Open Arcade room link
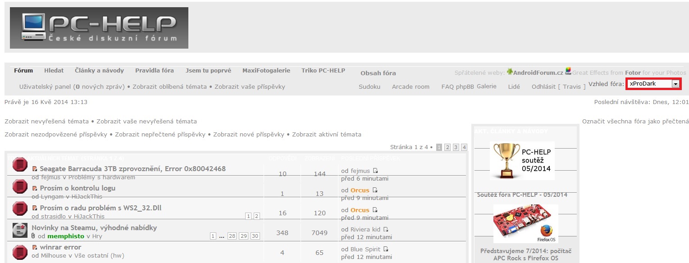Screen dimensions: 689x263 pos(411,86)
